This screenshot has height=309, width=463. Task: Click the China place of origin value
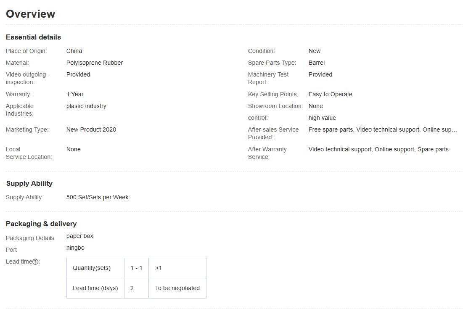tap(74, 51)
